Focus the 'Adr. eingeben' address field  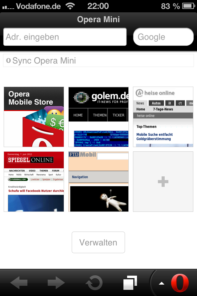click(x=65, y=37)
